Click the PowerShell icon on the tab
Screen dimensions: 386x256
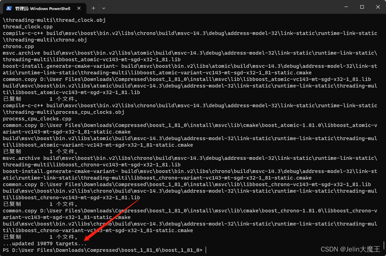9,8
